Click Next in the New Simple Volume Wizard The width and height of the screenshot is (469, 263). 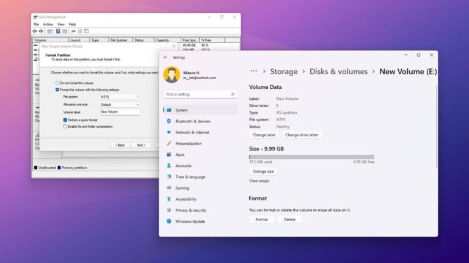coord(141,145)
